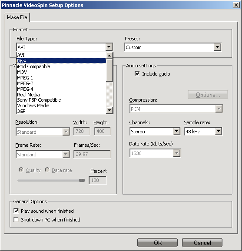Select MPEG-4 in the list
This screenshot has height=251, width=242.
pos(61,89)
